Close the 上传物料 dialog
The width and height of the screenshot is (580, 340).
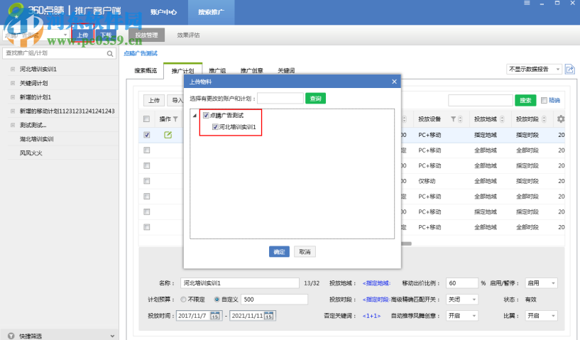click(394, 82)
